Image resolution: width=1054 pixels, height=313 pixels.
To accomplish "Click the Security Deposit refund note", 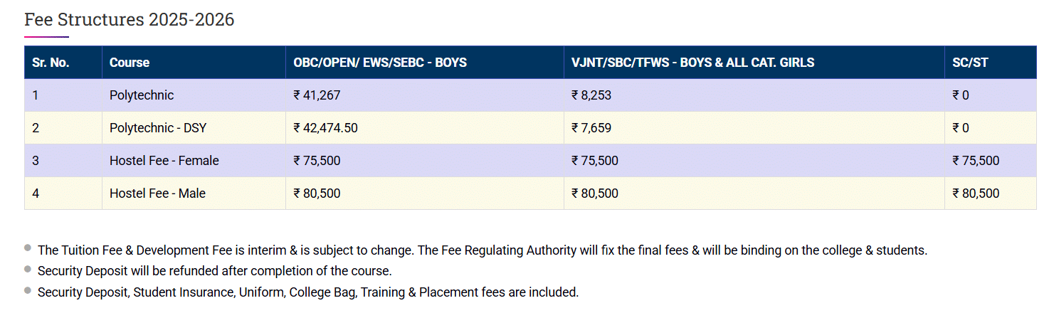I will [x=215, y=271].
